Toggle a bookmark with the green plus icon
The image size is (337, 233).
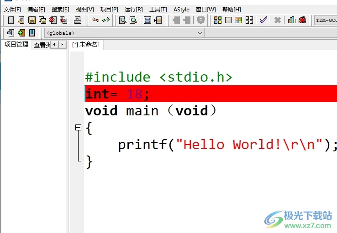pos(21,33)
